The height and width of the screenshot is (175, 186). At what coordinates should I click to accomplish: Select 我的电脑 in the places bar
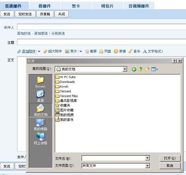[x=40, y=125]
